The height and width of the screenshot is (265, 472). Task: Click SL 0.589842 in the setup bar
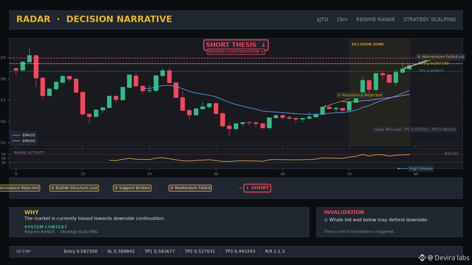tap(121, 252)
